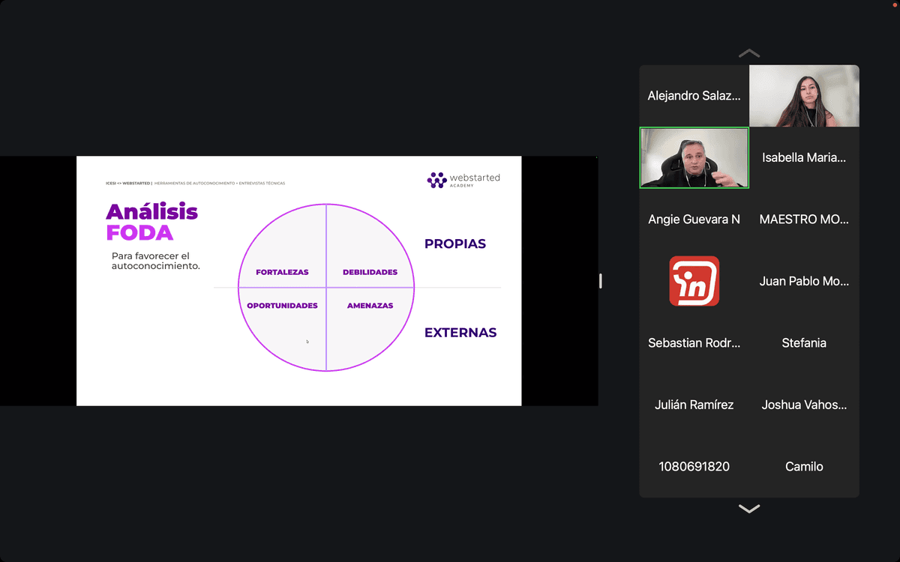Click Camilo participant tile
The width and height of the screenshot is (900, 562).
coord(804,466)
